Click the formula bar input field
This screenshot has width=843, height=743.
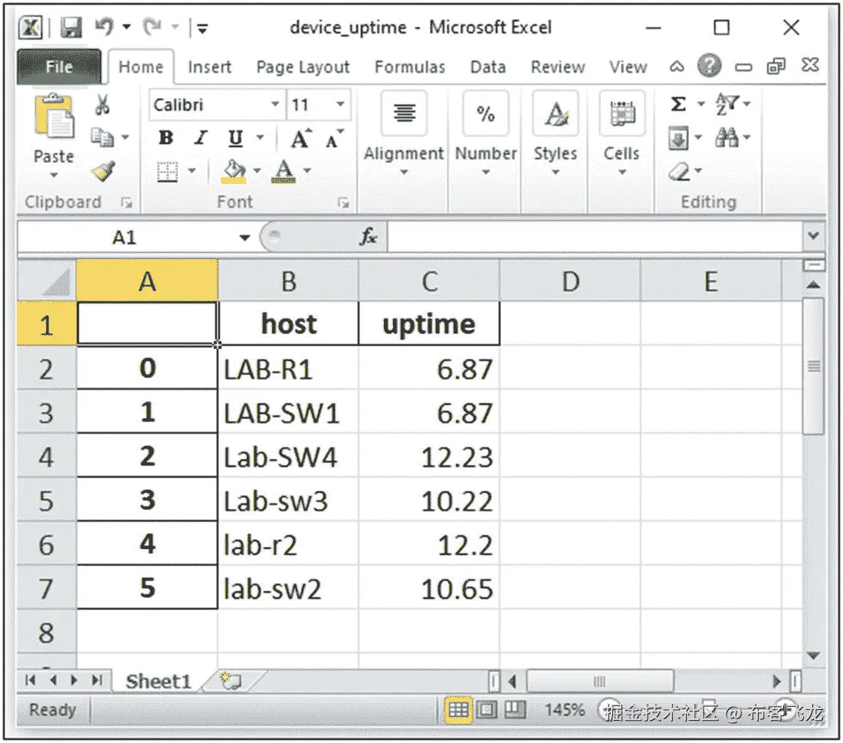point(595,236)
